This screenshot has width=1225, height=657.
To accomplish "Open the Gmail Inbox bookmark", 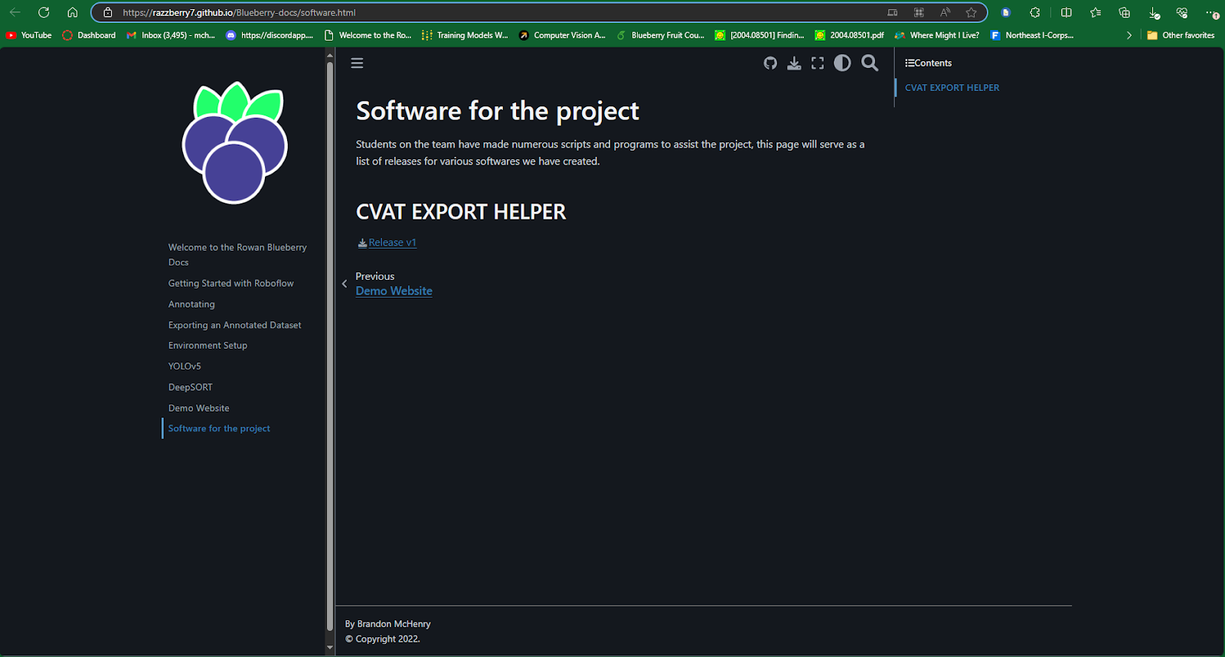I will click(171, 35).
